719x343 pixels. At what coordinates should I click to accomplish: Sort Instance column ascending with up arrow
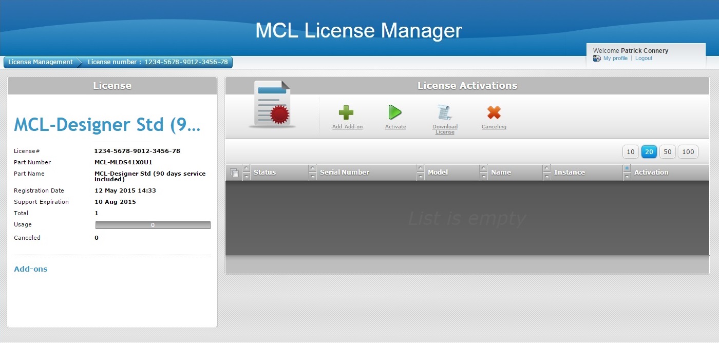(x=546, y=168)
